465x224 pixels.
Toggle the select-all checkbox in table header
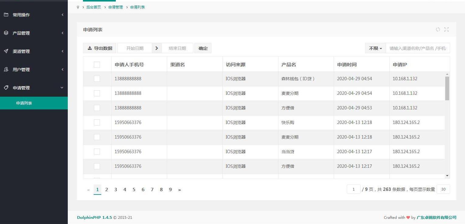tap(97, 64)
